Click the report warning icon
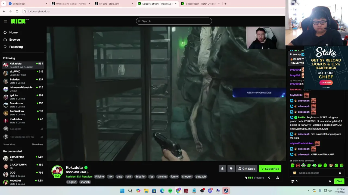Image resolution: width=348 pixels, height=195 pixels. point(278,178)
